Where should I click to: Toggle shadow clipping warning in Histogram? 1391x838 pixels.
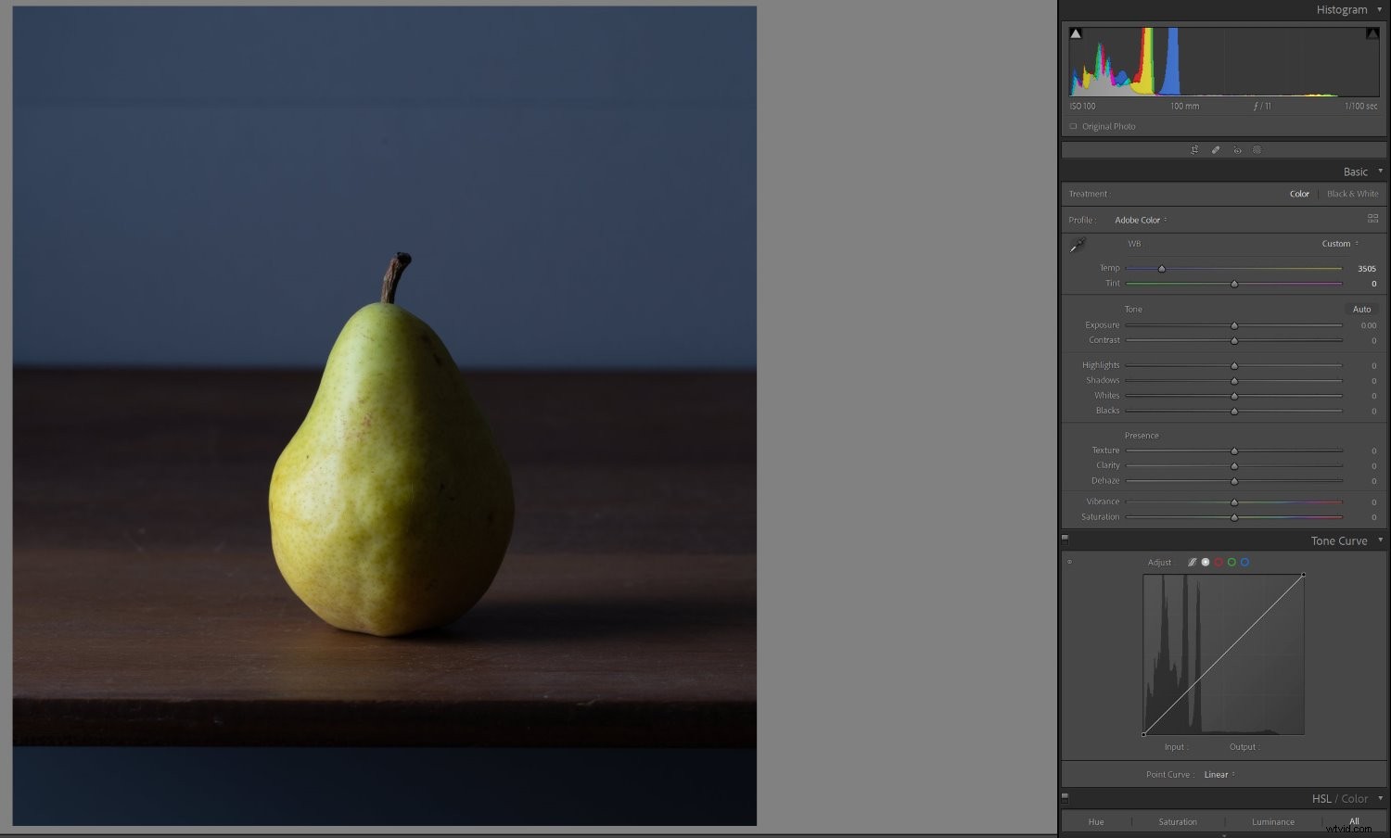click(1076, 32)
